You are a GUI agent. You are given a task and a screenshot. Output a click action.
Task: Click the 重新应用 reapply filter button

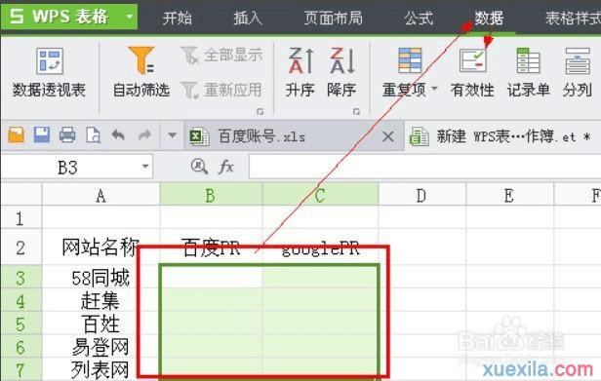(x=222, y=90)
